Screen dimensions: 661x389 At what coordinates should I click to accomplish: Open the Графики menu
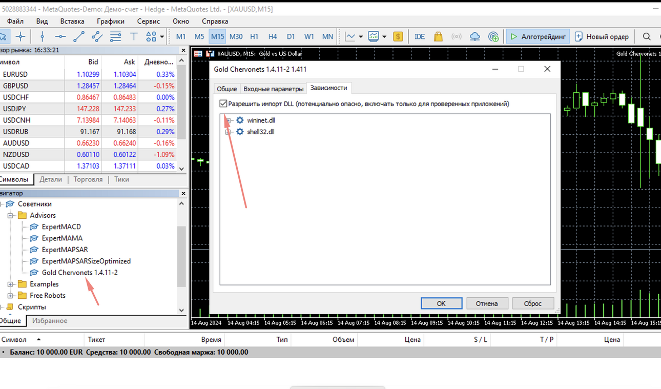pos(111,21)
